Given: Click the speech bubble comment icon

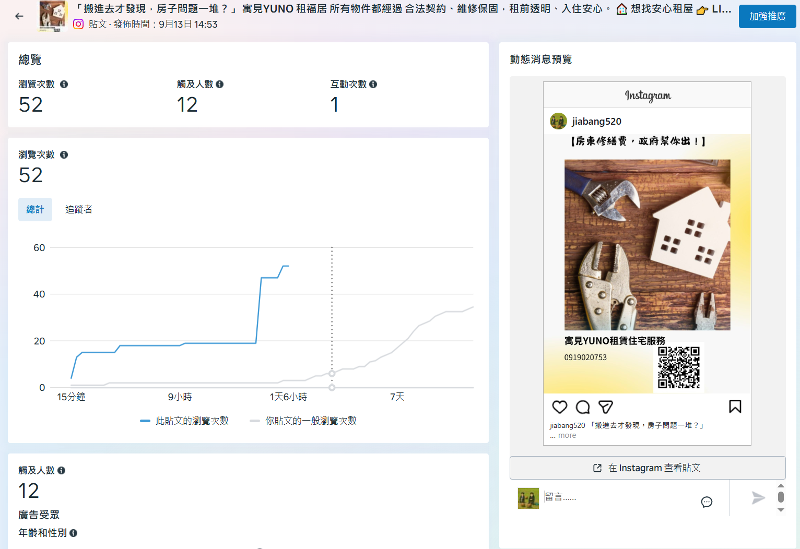Looking at the screenshot, I should point(582,407).
